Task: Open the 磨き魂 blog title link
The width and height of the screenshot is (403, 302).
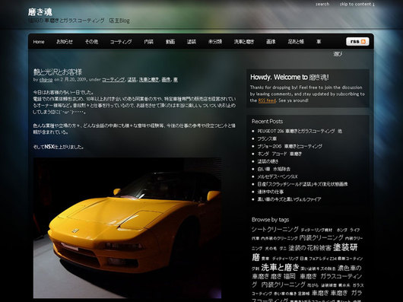Action: click(40, 12)
